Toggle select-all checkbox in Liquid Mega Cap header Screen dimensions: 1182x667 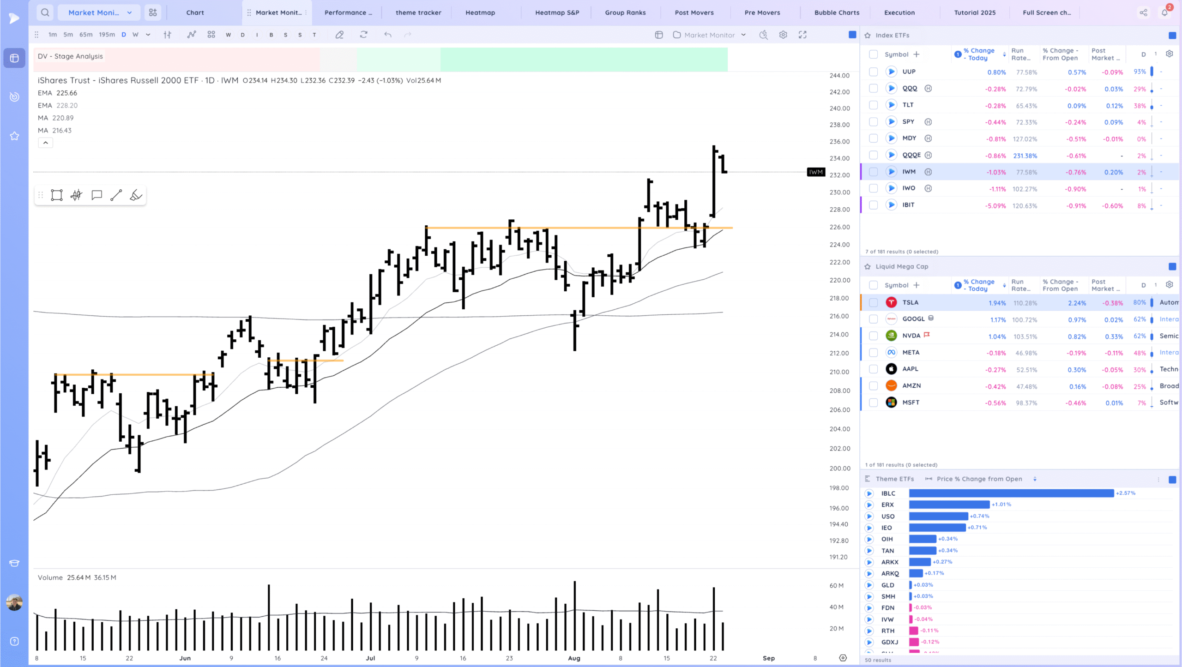(x=873, y=285)
